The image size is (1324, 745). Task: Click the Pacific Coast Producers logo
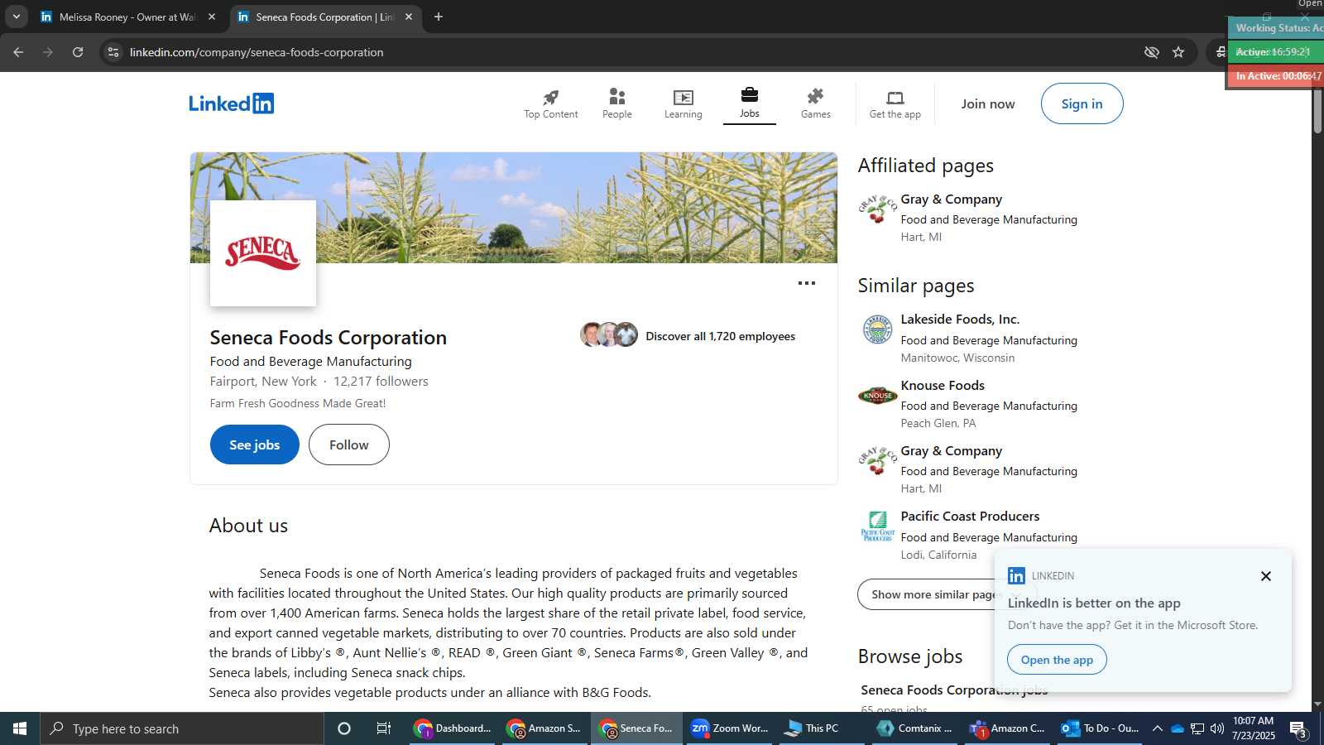[877, 526]
